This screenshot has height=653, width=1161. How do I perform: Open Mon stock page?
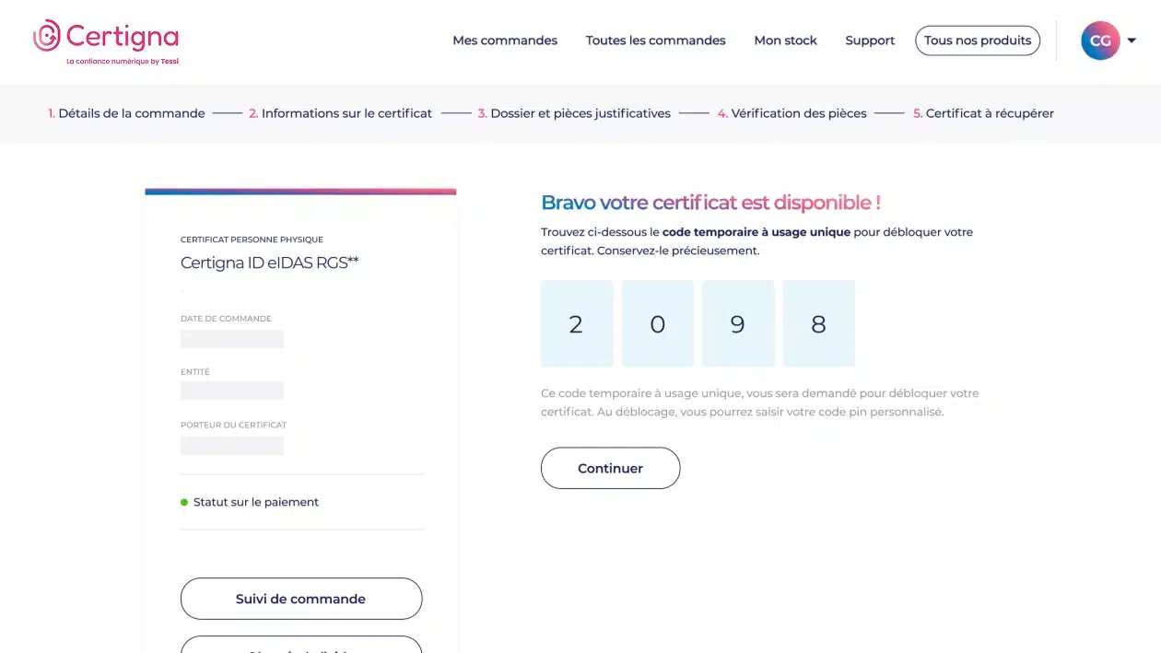tap(786, 41)
